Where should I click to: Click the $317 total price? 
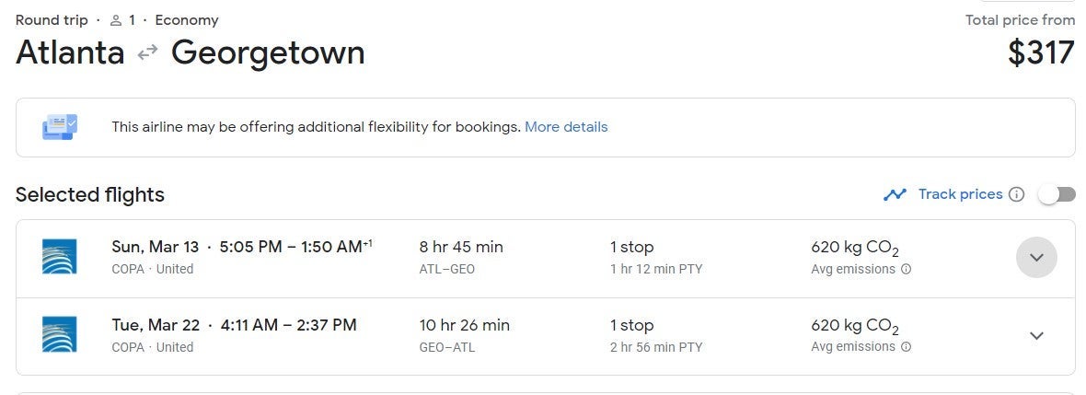pos(1041,52)
